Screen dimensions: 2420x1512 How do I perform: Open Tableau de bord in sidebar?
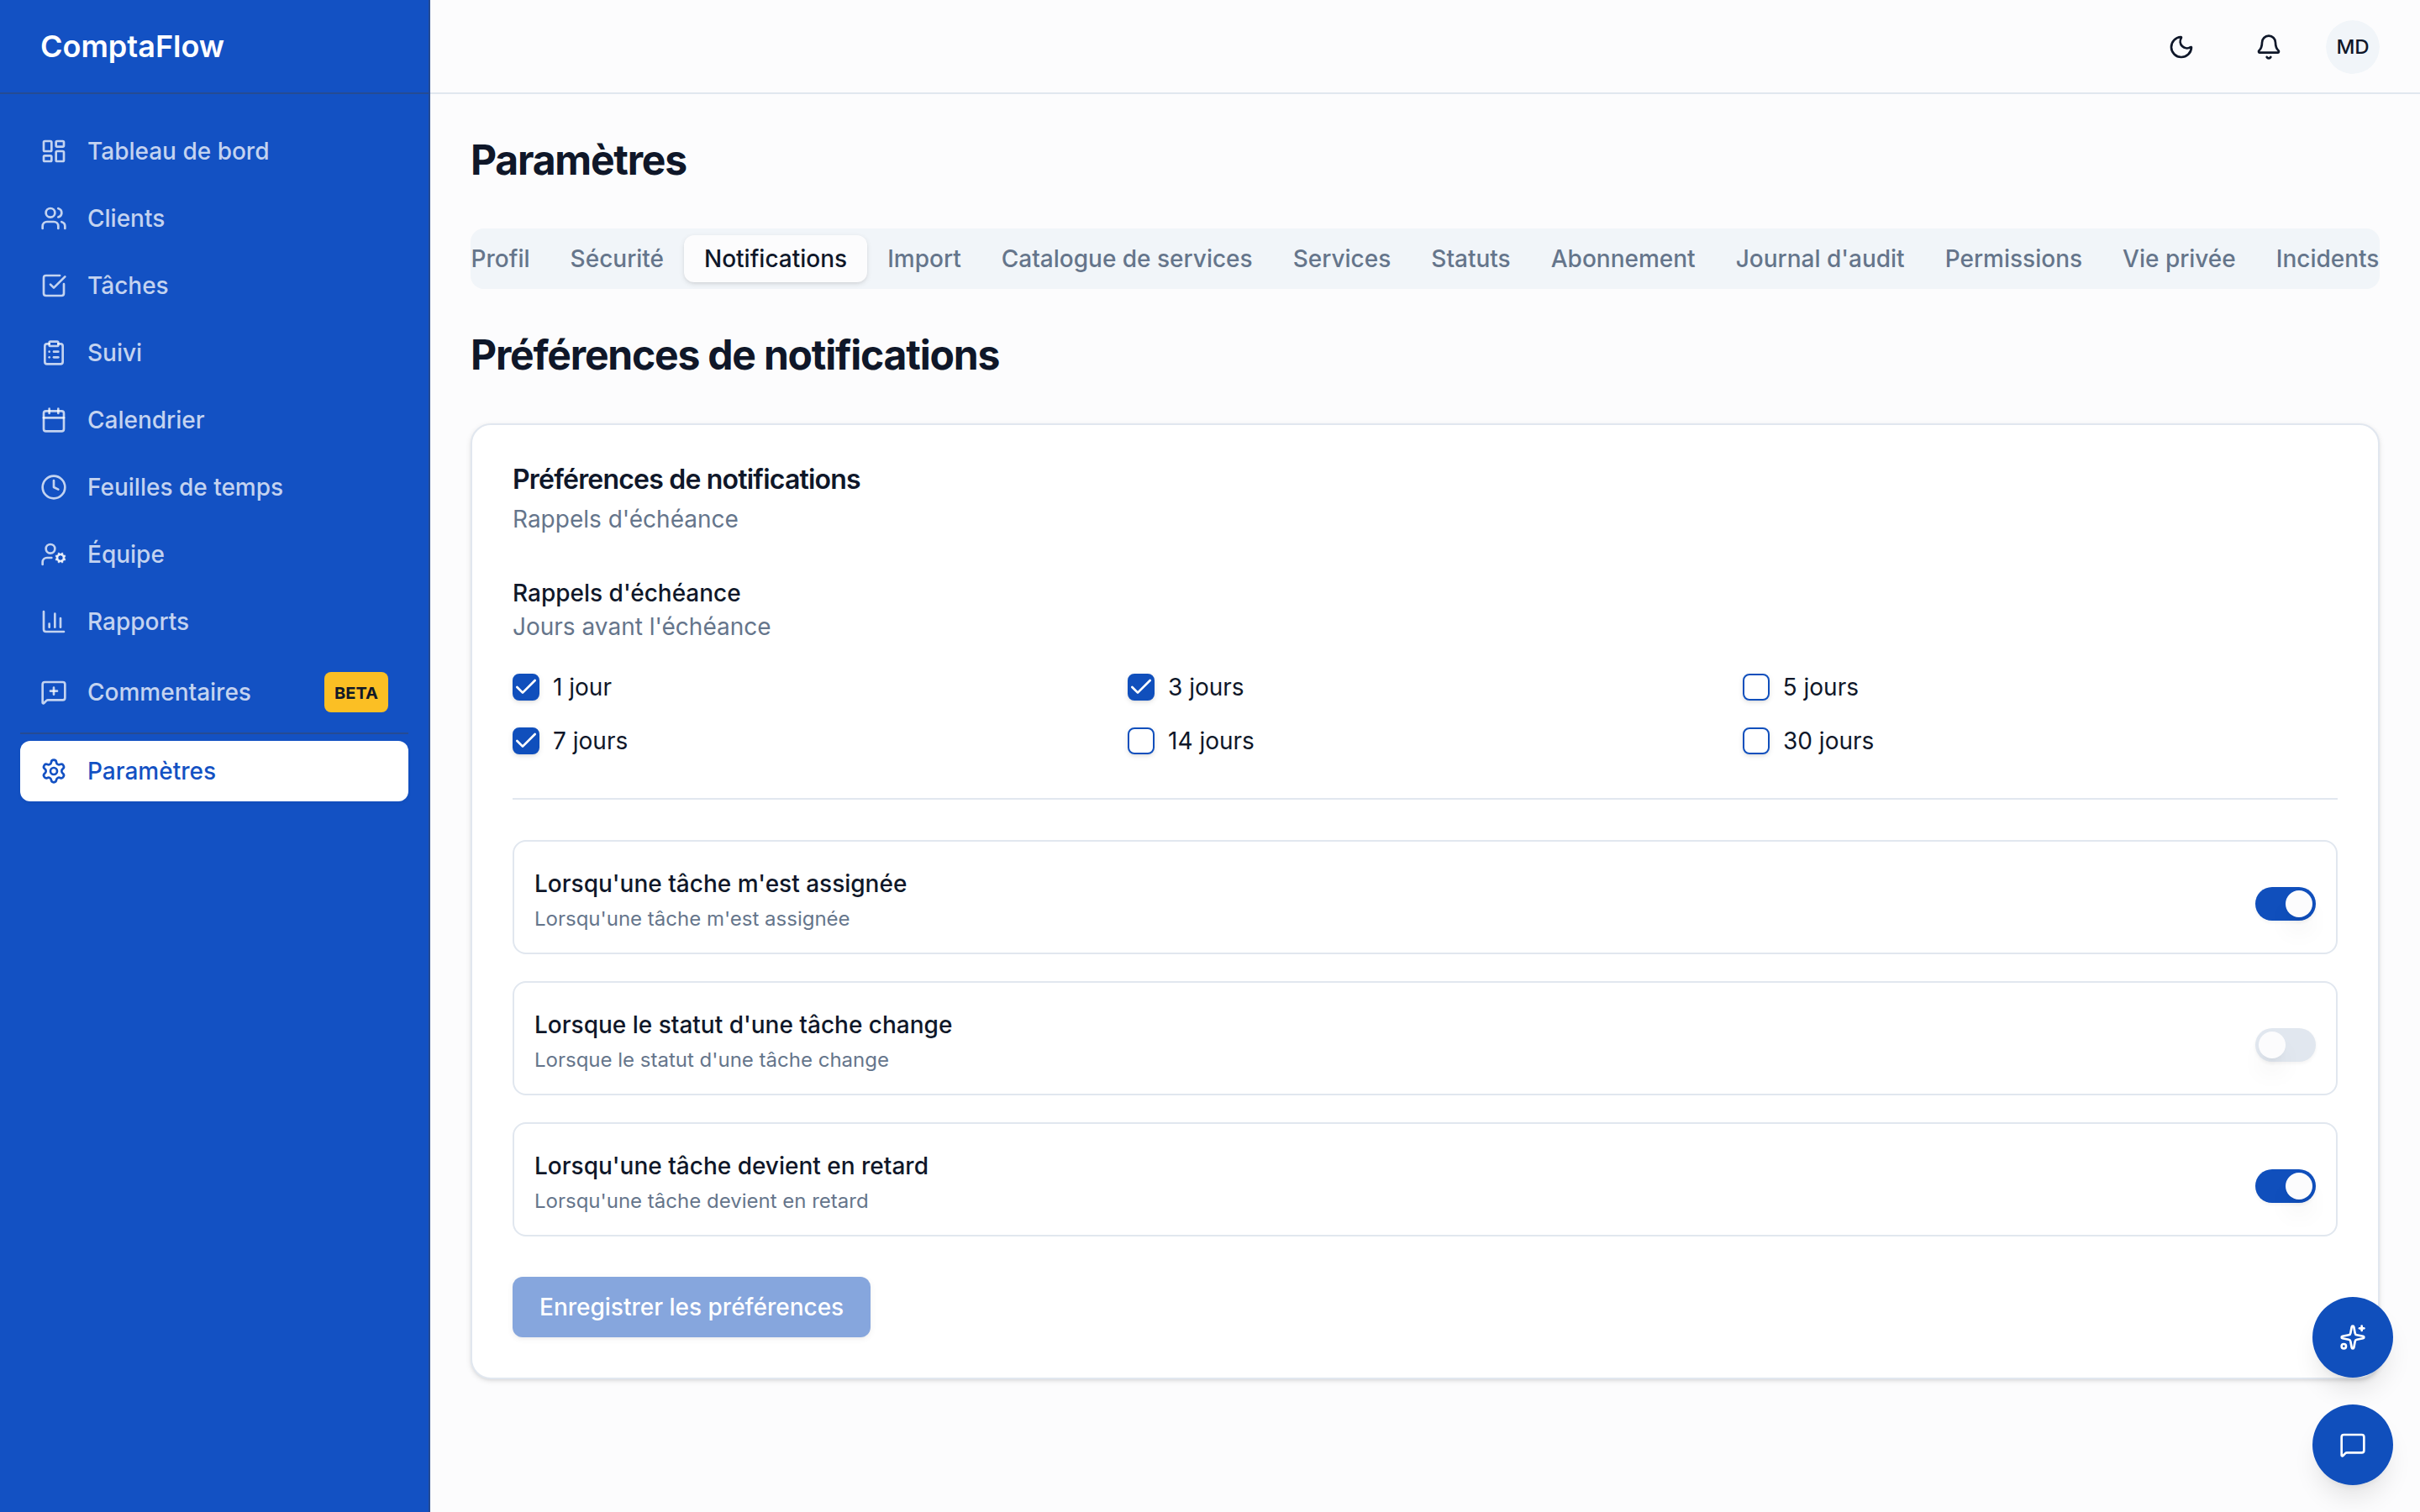214,151
